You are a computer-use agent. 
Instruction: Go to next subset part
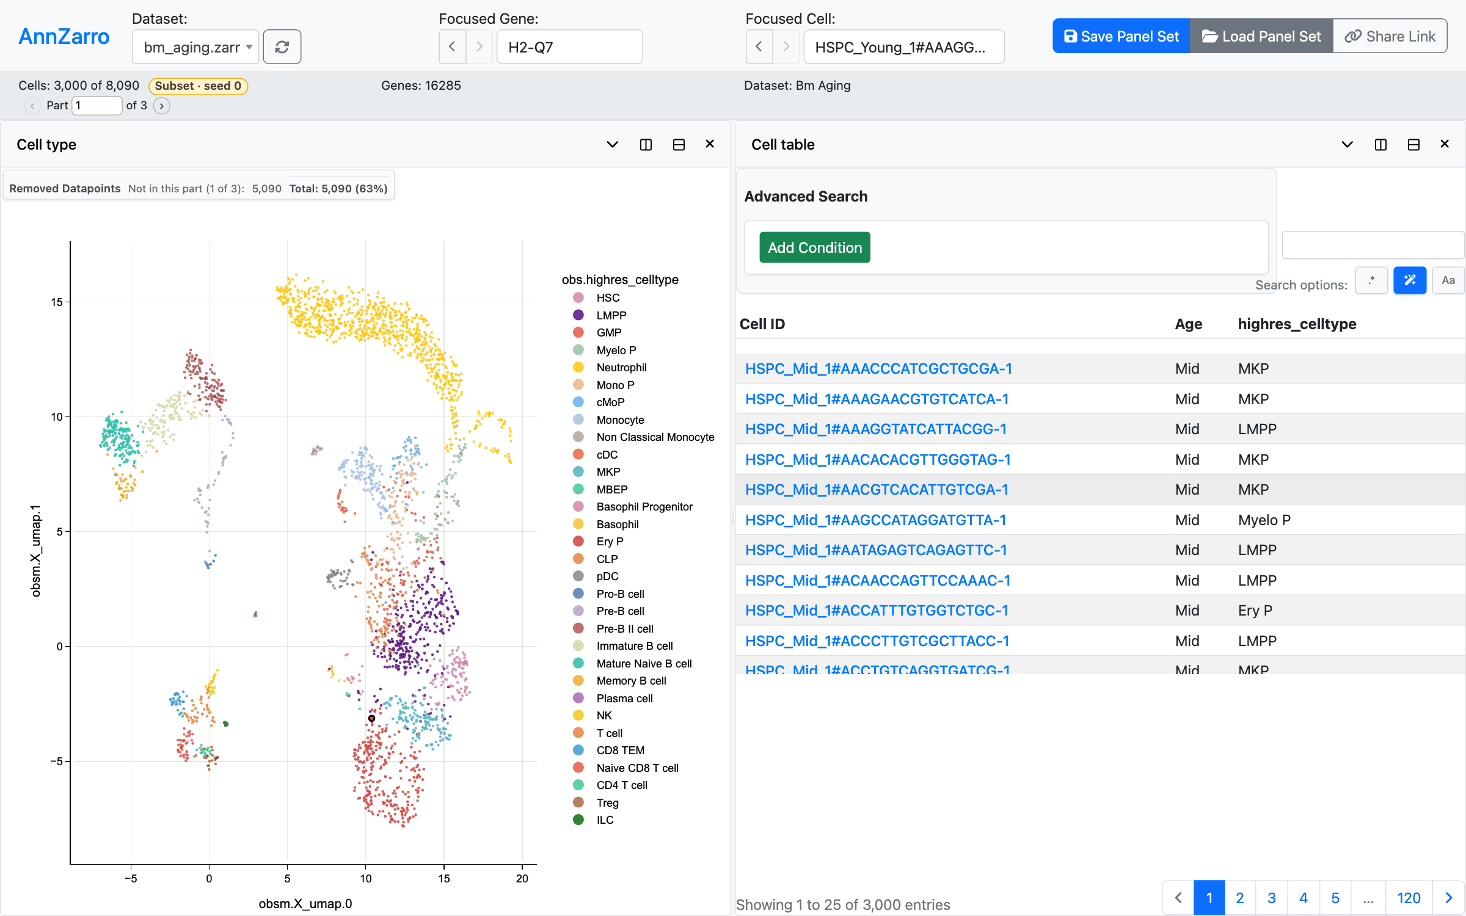161,106
